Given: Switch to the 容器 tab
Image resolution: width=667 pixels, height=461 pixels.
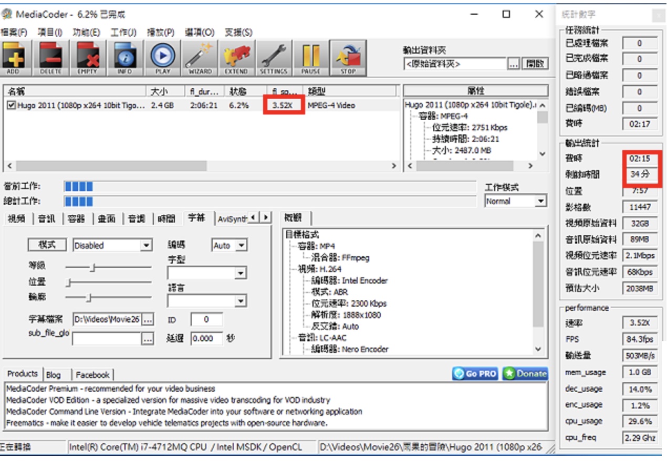Looking at the screenshot, I should (77, 219).
